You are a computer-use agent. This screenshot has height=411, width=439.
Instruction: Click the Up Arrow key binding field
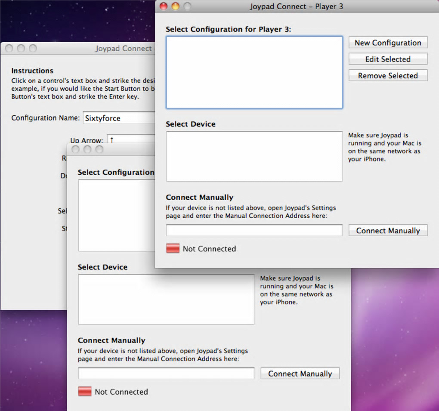click(x=131, y=139)
